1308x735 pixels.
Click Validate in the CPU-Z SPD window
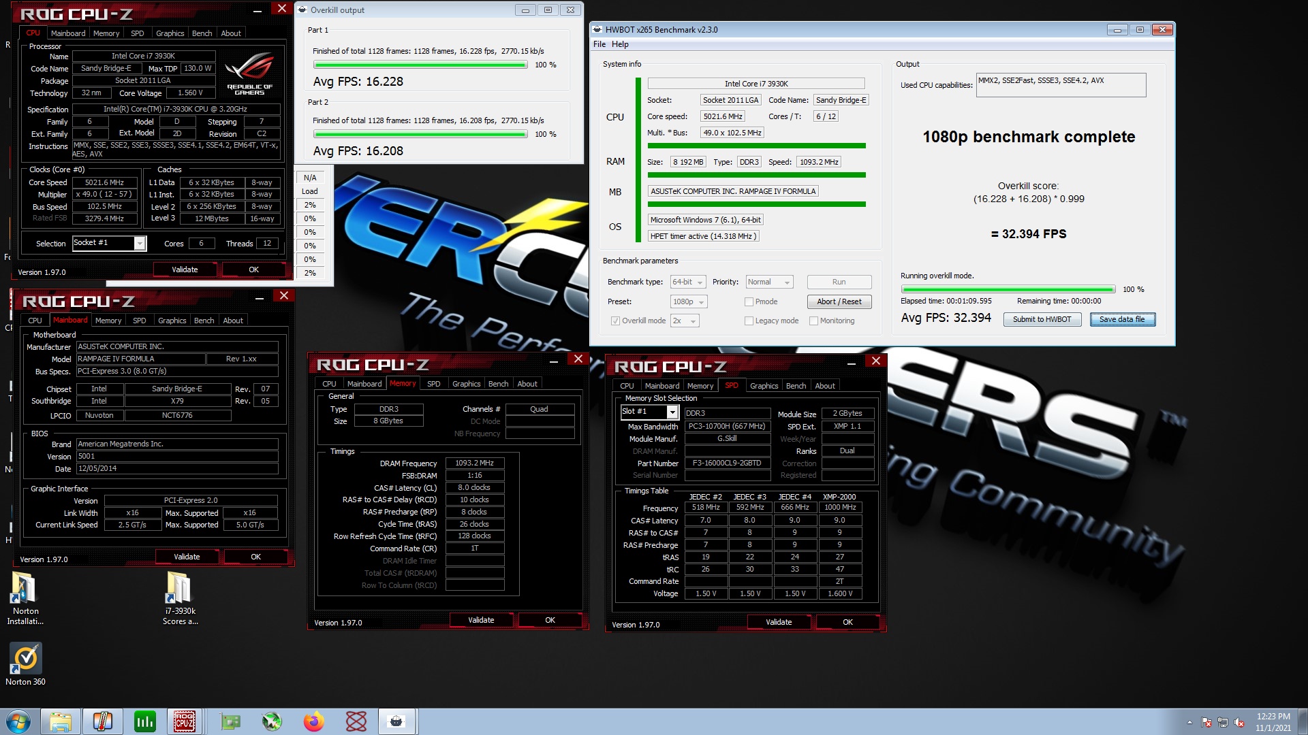[779, 623]
